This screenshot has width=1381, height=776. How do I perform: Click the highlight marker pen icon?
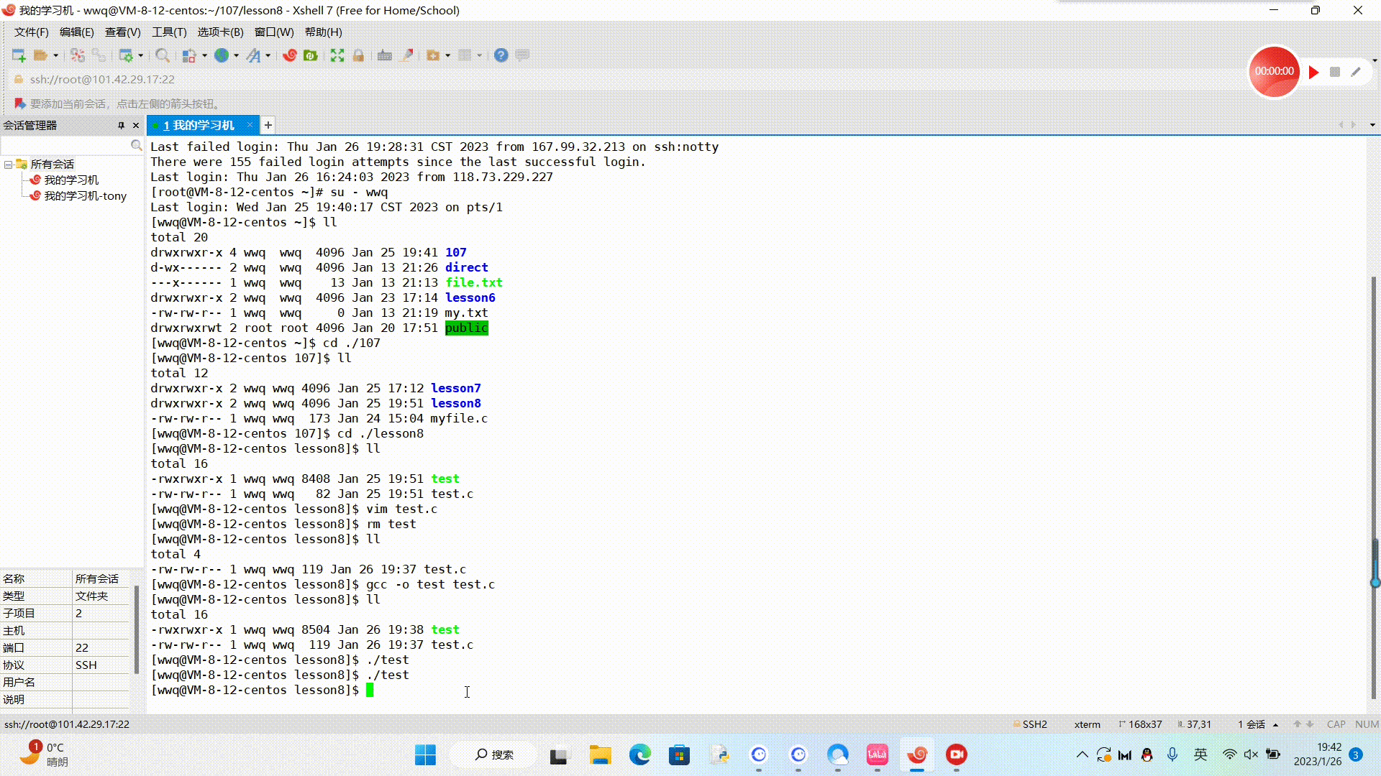coord(407,55)
